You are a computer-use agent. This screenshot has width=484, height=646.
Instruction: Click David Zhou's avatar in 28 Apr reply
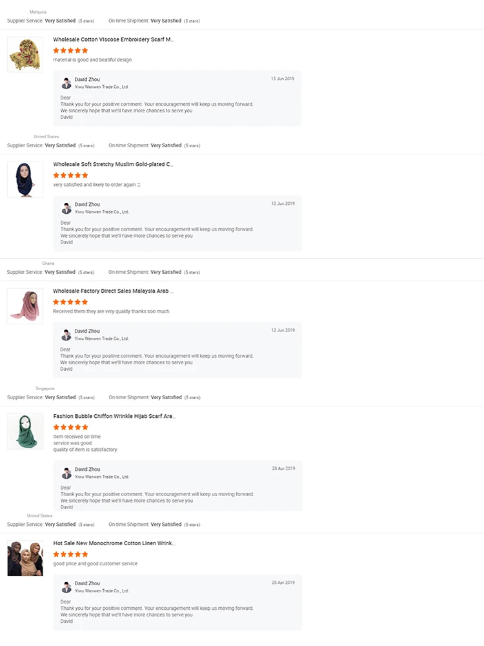66,473
